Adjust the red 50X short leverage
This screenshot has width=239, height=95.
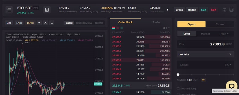[214, 10]
